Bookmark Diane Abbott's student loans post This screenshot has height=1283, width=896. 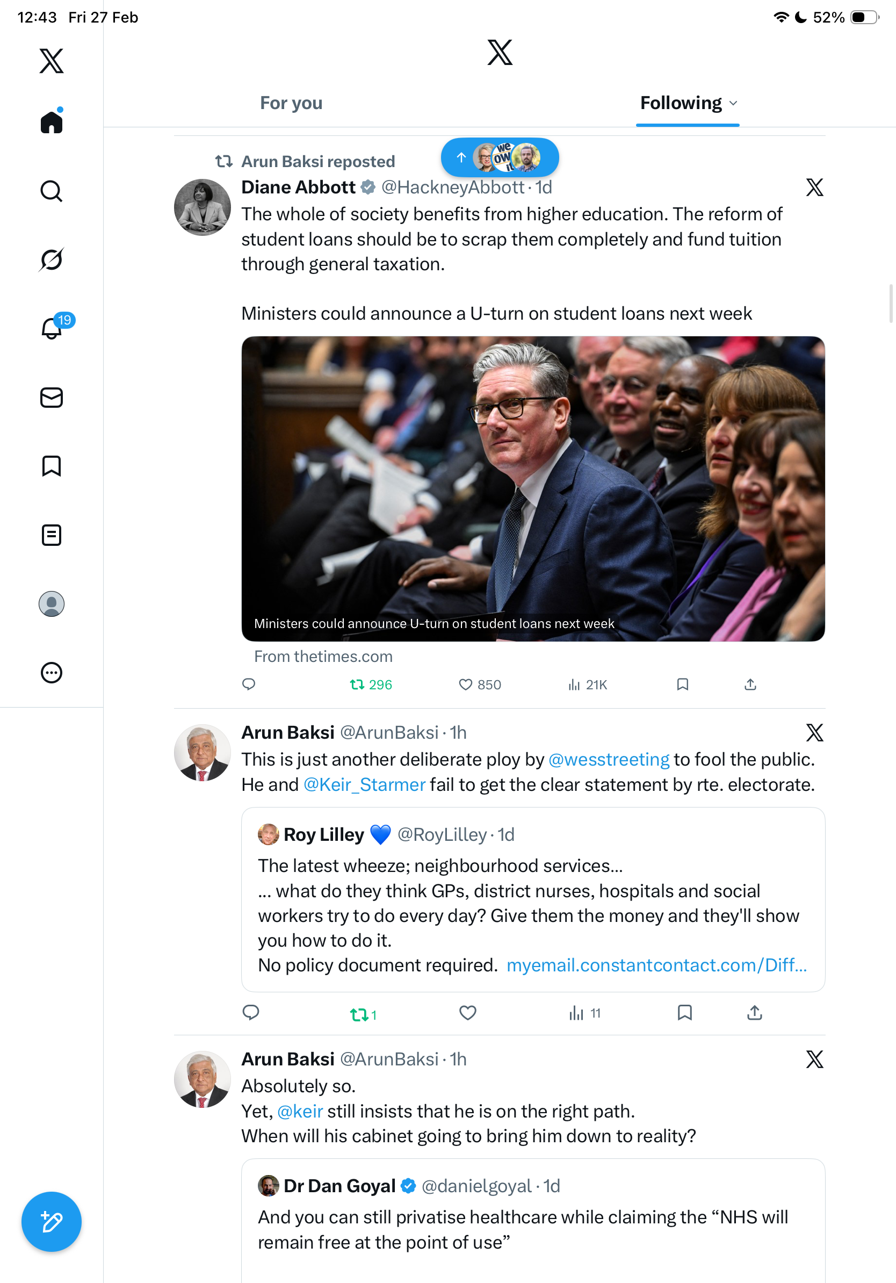tap(682, 684)
